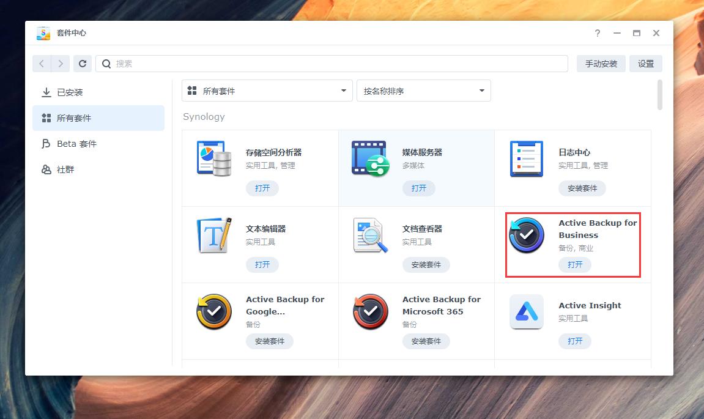Click the Active Insight icon
This screenshot has height=419, width=704.
527,311
